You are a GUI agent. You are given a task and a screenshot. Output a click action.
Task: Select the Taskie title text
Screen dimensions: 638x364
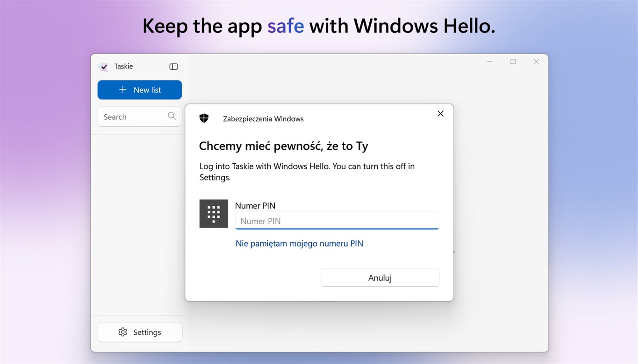click(123, 66)
